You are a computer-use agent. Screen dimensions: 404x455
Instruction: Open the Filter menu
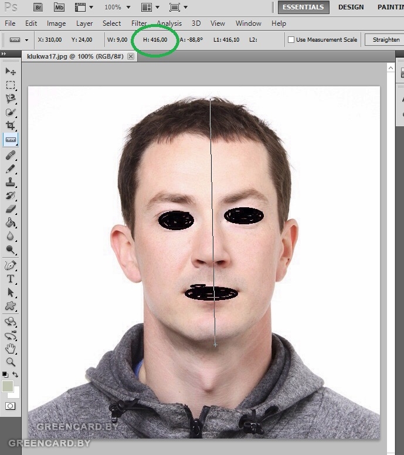click(x=139, y=23)
